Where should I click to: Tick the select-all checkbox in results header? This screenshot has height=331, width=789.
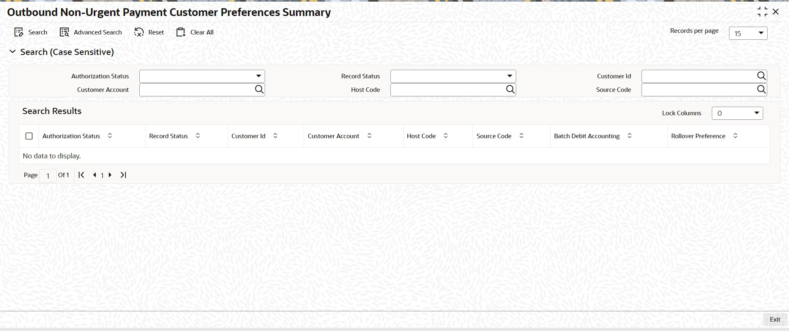pyautogui.click(x=29, y=136)
